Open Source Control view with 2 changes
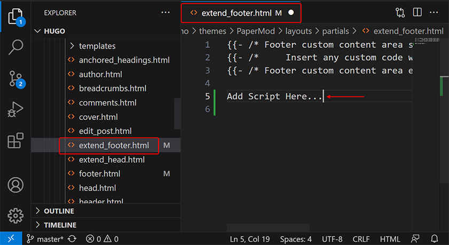Screen dimensions: 449x245 15,78
